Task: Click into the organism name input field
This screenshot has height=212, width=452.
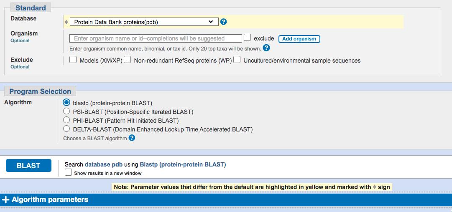Action: (156, 38)
